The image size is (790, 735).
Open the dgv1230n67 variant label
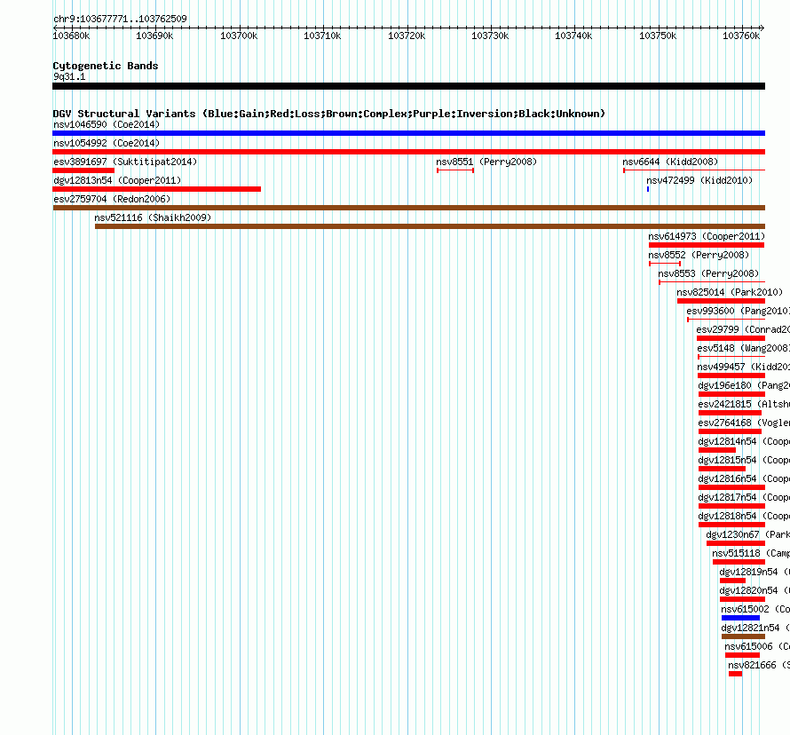tap(748, 534)
